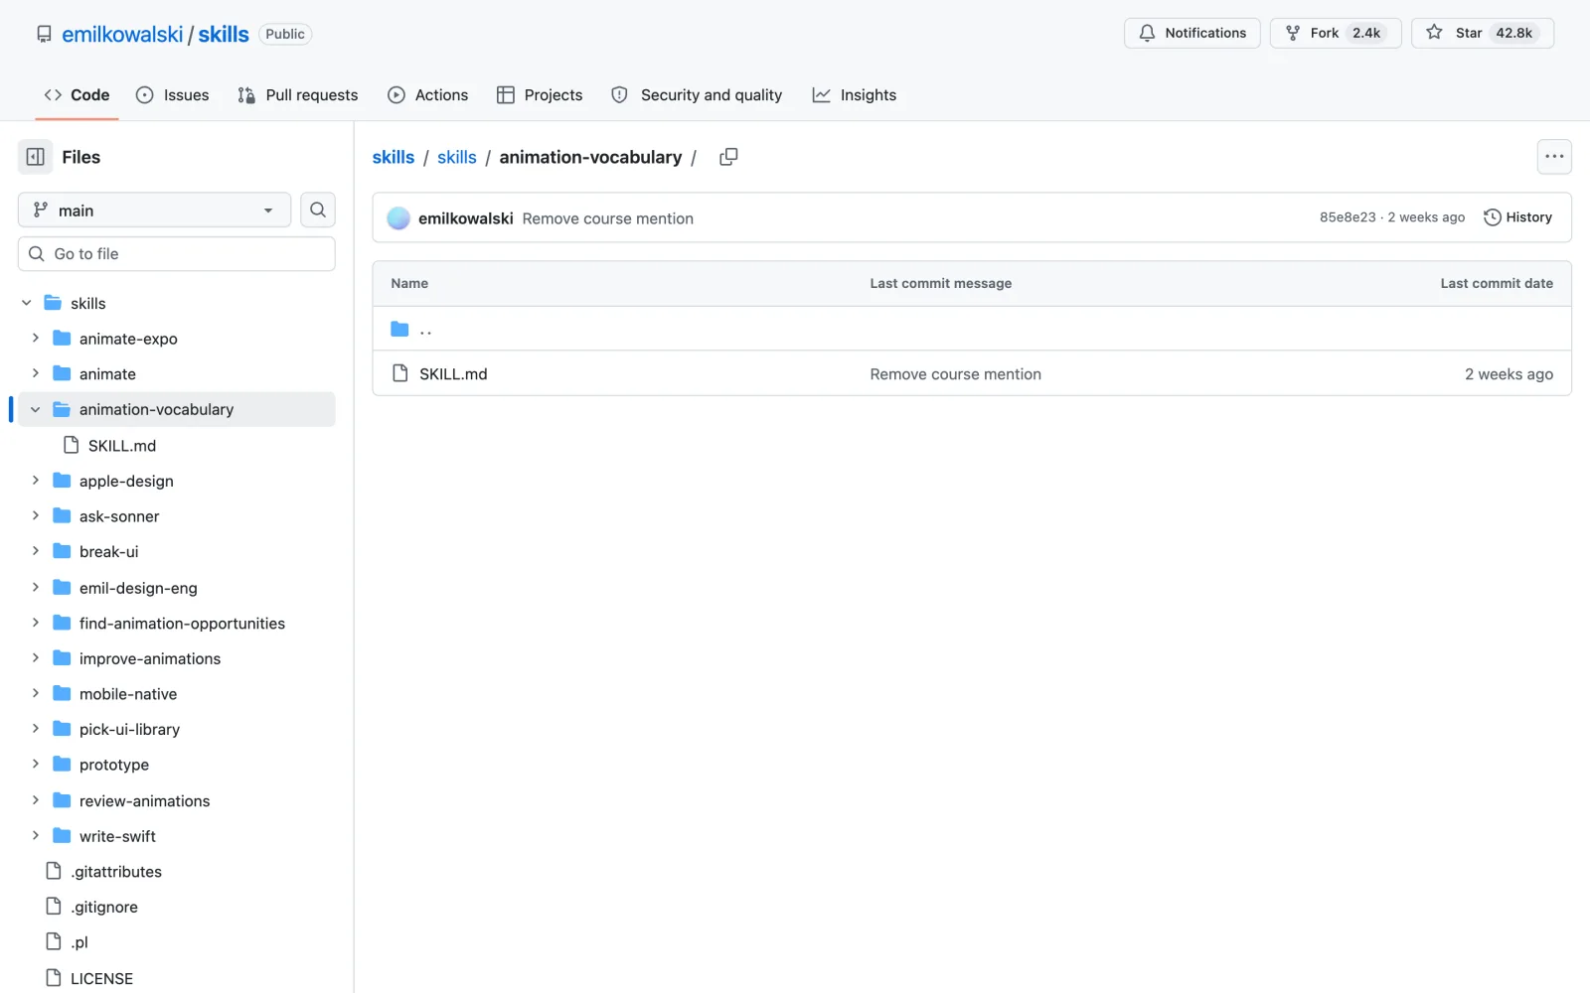Collapse the file tree side panel icon
The height and width of the screenshot is (993, 1590).
35,157
